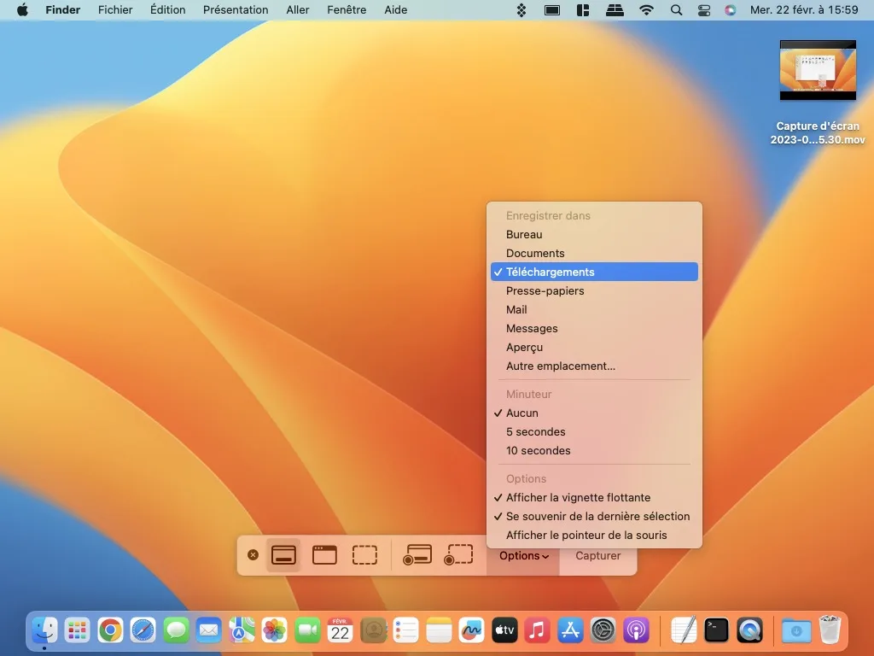This screenshot has height=656, width=874.
Task: Open Spotlight search in the menu bar
Action: pyautogui.click(x=675, y=10)
